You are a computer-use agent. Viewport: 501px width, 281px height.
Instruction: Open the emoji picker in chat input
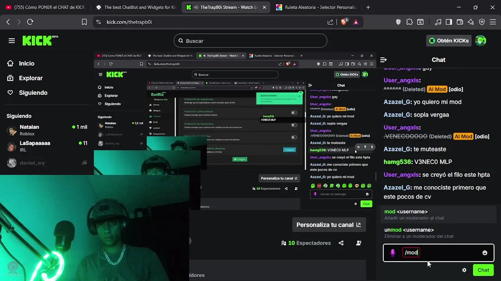485,253
